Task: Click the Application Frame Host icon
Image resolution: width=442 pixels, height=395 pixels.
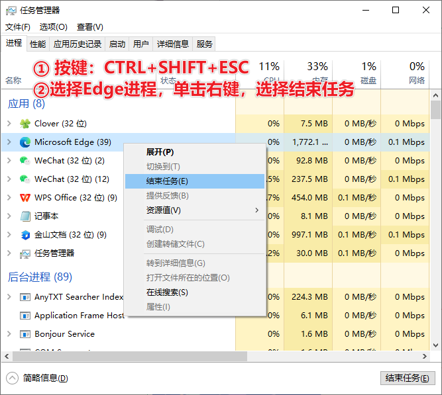Action: coord(25,316)
